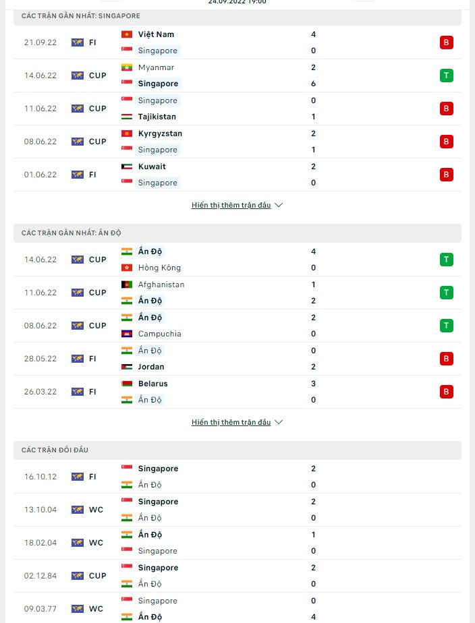The height and width of the screenshot is (623, 475).
Task: Click the Myanmar flag icon
Action: point(127,67)
